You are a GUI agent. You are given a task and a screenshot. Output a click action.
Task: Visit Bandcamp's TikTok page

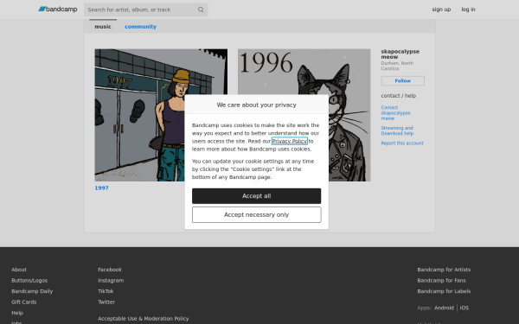click(x=106, y=291)
